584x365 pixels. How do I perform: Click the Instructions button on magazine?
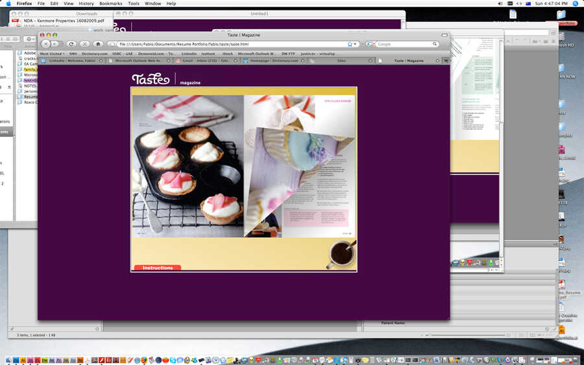[157, 268]
